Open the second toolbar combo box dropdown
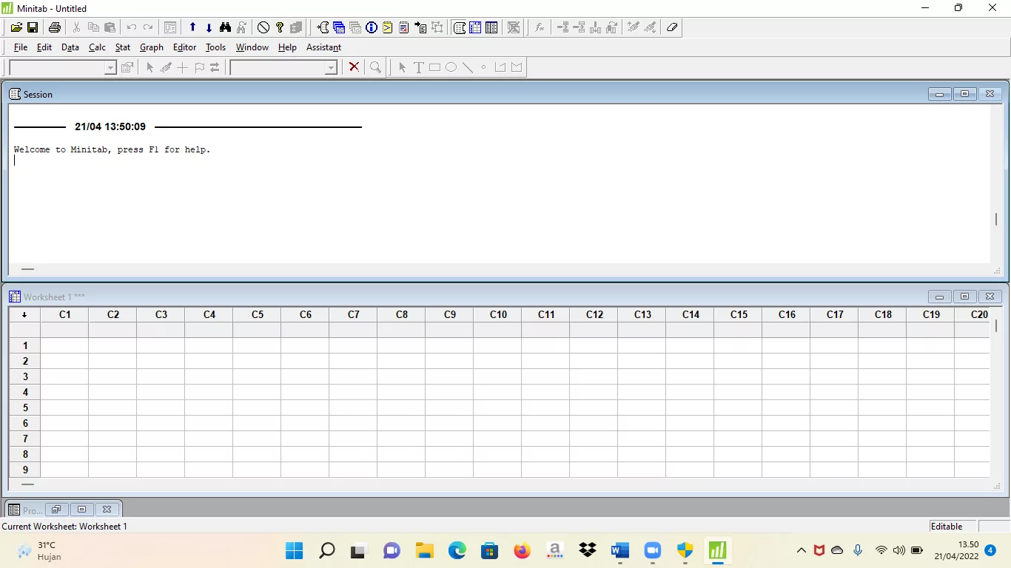This screenshot has height=568, width=1011. (x=331, y=67)
